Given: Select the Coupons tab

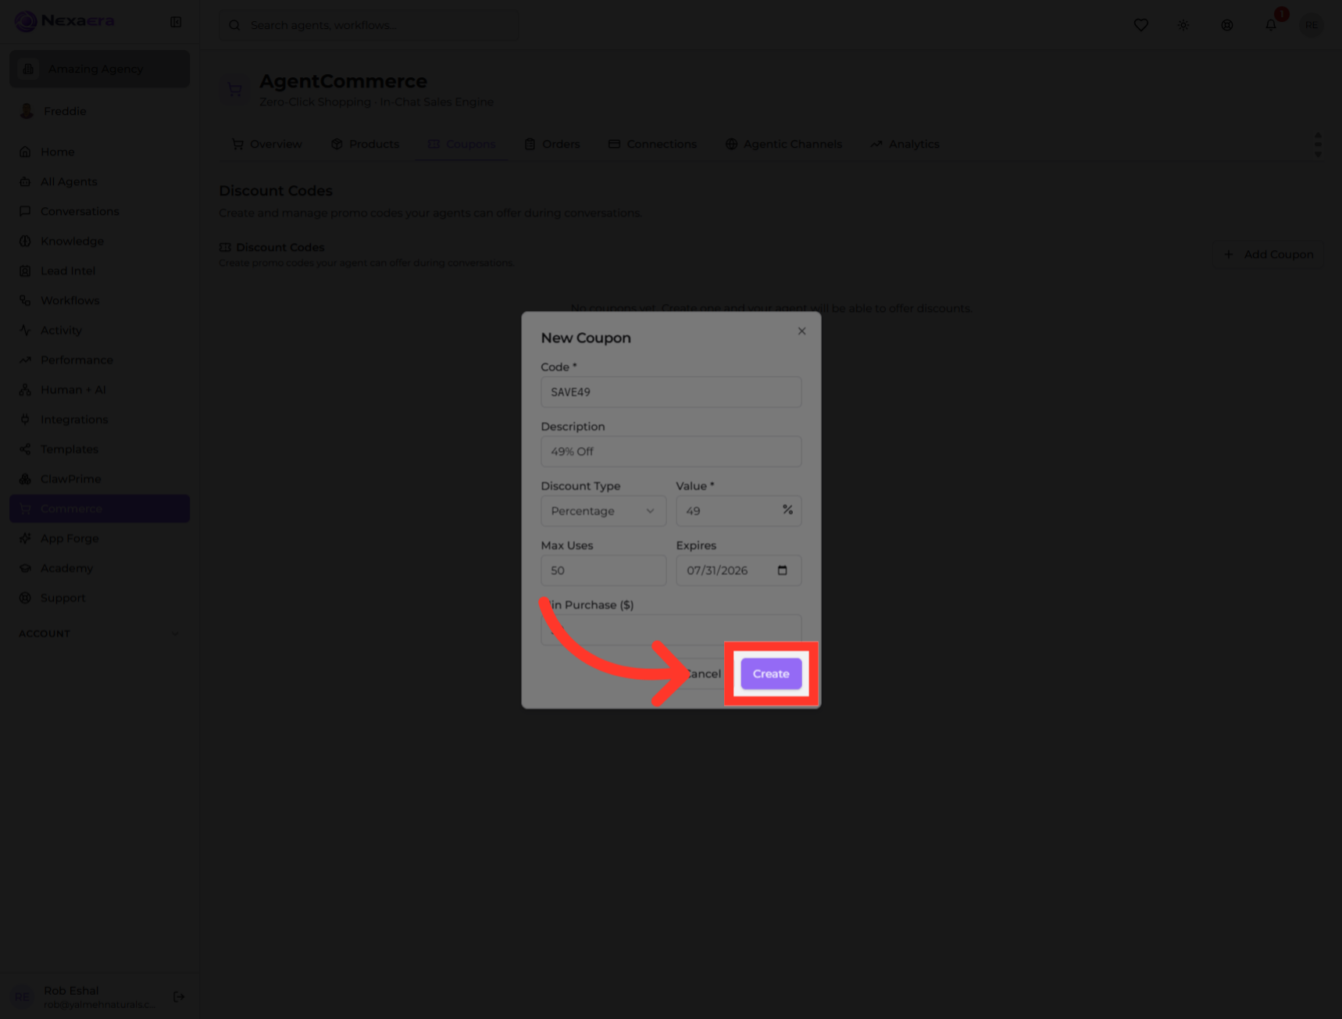Looking at the screenshot, I should (462, 145).
